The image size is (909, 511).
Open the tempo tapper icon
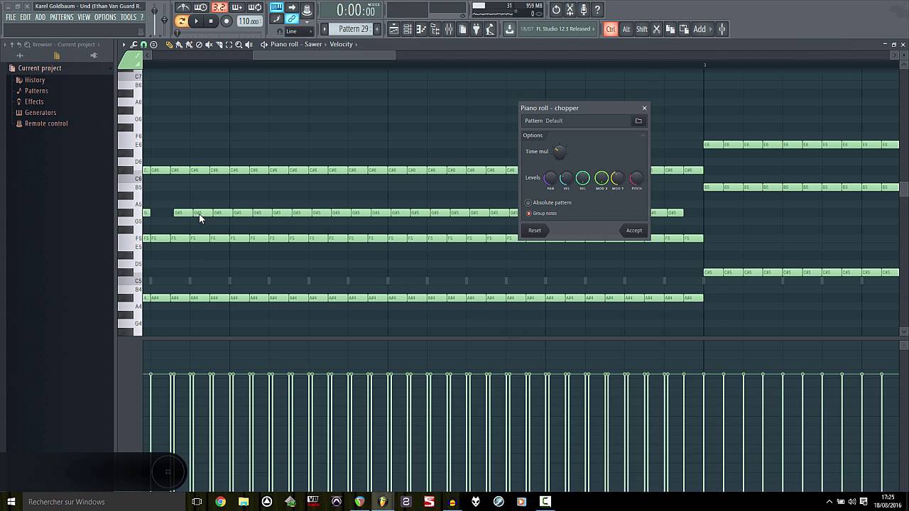(490, 29)
